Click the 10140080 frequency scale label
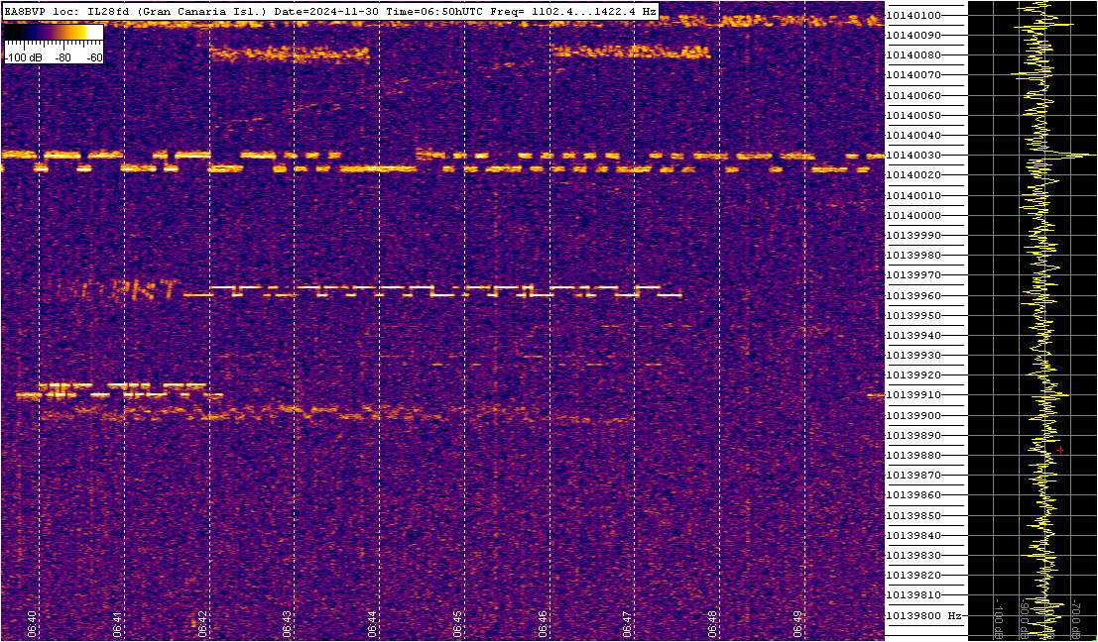This screenshot has width=1098, height=642. (914, 55)
